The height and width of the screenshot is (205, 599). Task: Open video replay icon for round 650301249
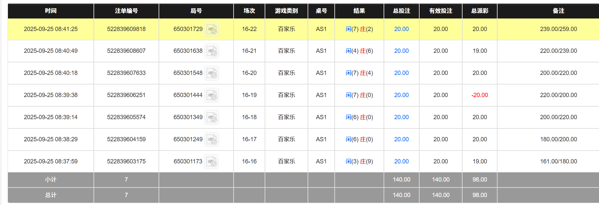[211, 140]
